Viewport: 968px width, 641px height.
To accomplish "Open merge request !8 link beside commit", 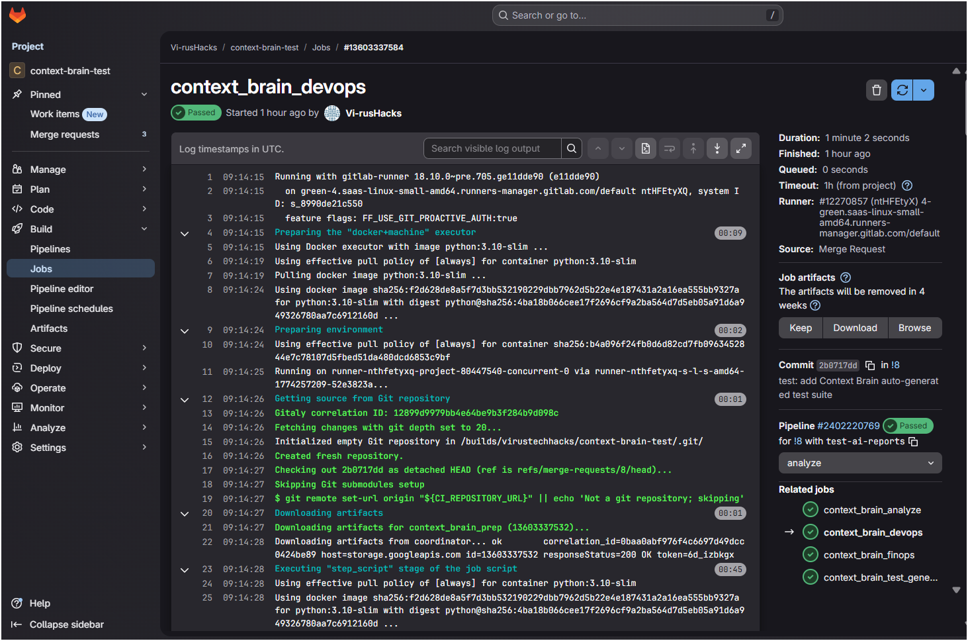I will coord(895,365).
